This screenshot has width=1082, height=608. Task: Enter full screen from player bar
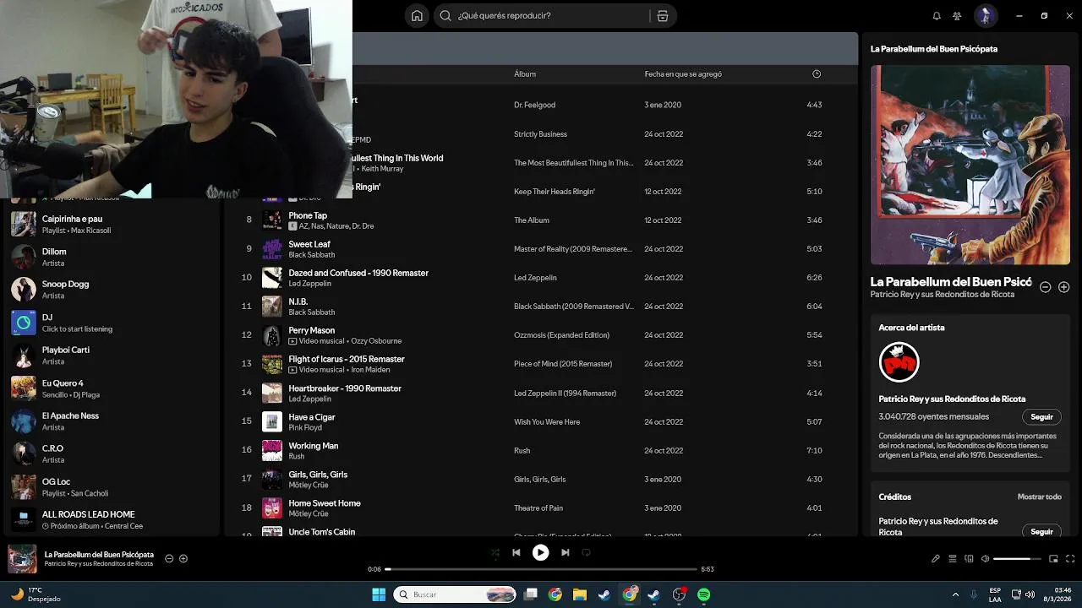(x=1070, y=558)
